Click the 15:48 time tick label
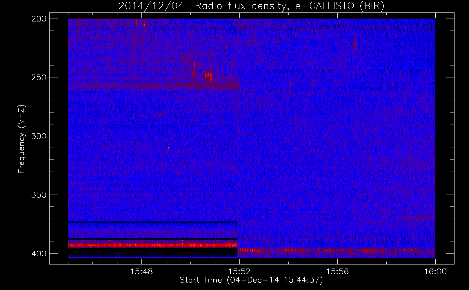Screen dimensions: 469x290 pos(141,272)
